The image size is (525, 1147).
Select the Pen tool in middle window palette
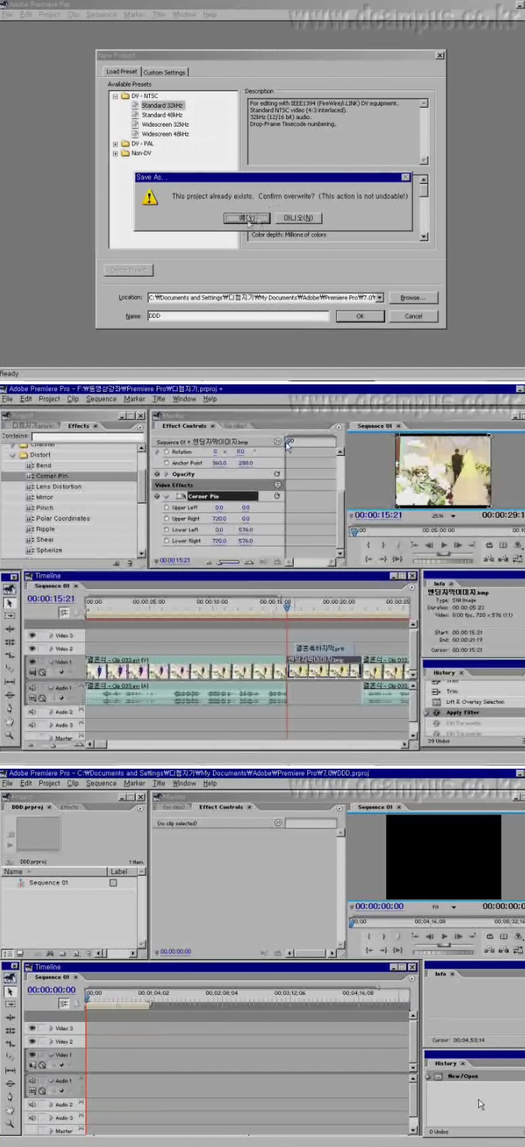click(11, 708)
